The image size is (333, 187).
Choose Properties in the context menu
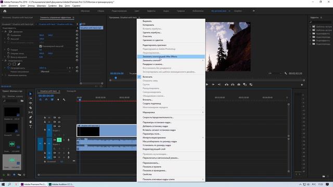point(171,175)
